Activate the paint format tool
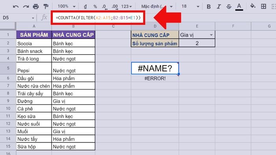Screen dimensions: 276x155 [46, 7]
